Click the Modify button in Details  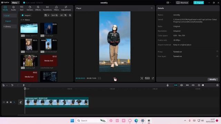pos(213,80)
